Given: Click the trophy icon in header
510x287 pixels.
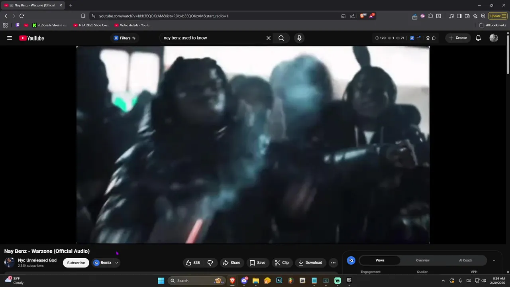Looking at the screenshot, I should pyautogui.click(x=428, y=38).
